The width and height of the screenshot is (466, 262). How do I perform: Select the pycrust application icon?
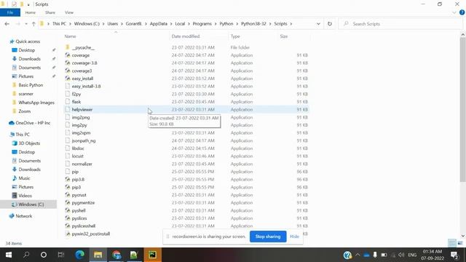click(68, 195)
